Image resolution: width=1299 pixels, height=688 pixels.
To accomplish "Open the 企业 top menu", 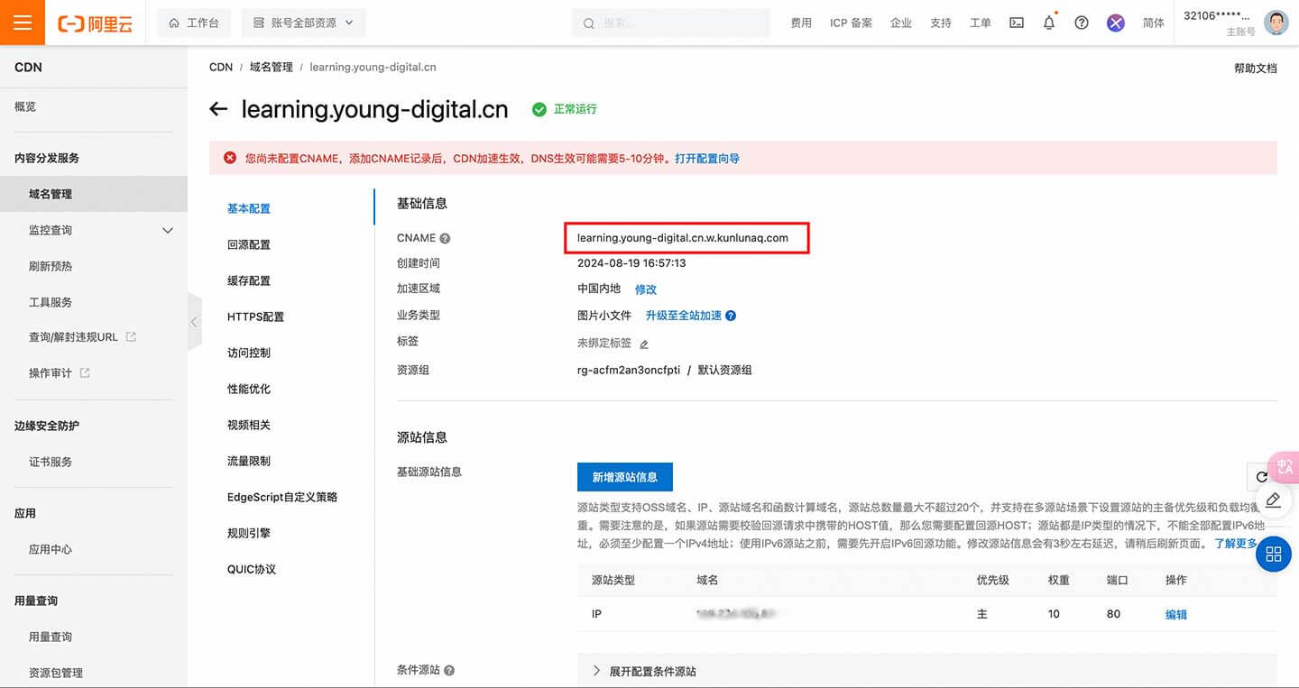I will click(901, 23).
